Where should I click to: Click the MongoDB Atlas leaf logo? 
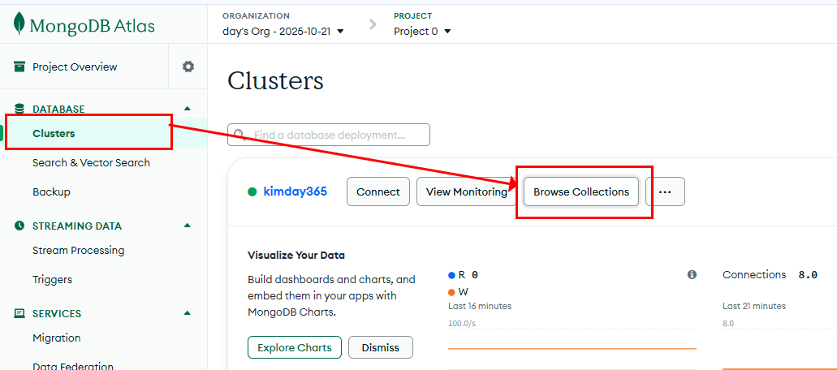[19, 24]
